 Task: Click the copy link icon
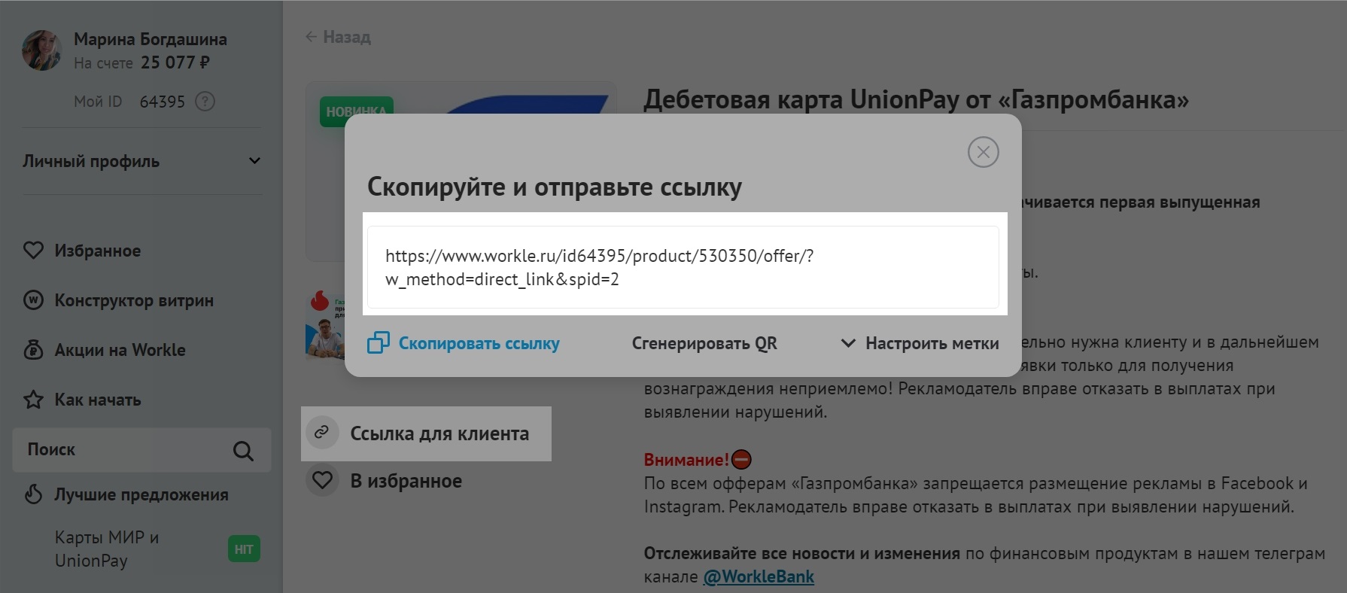point(378,342)
